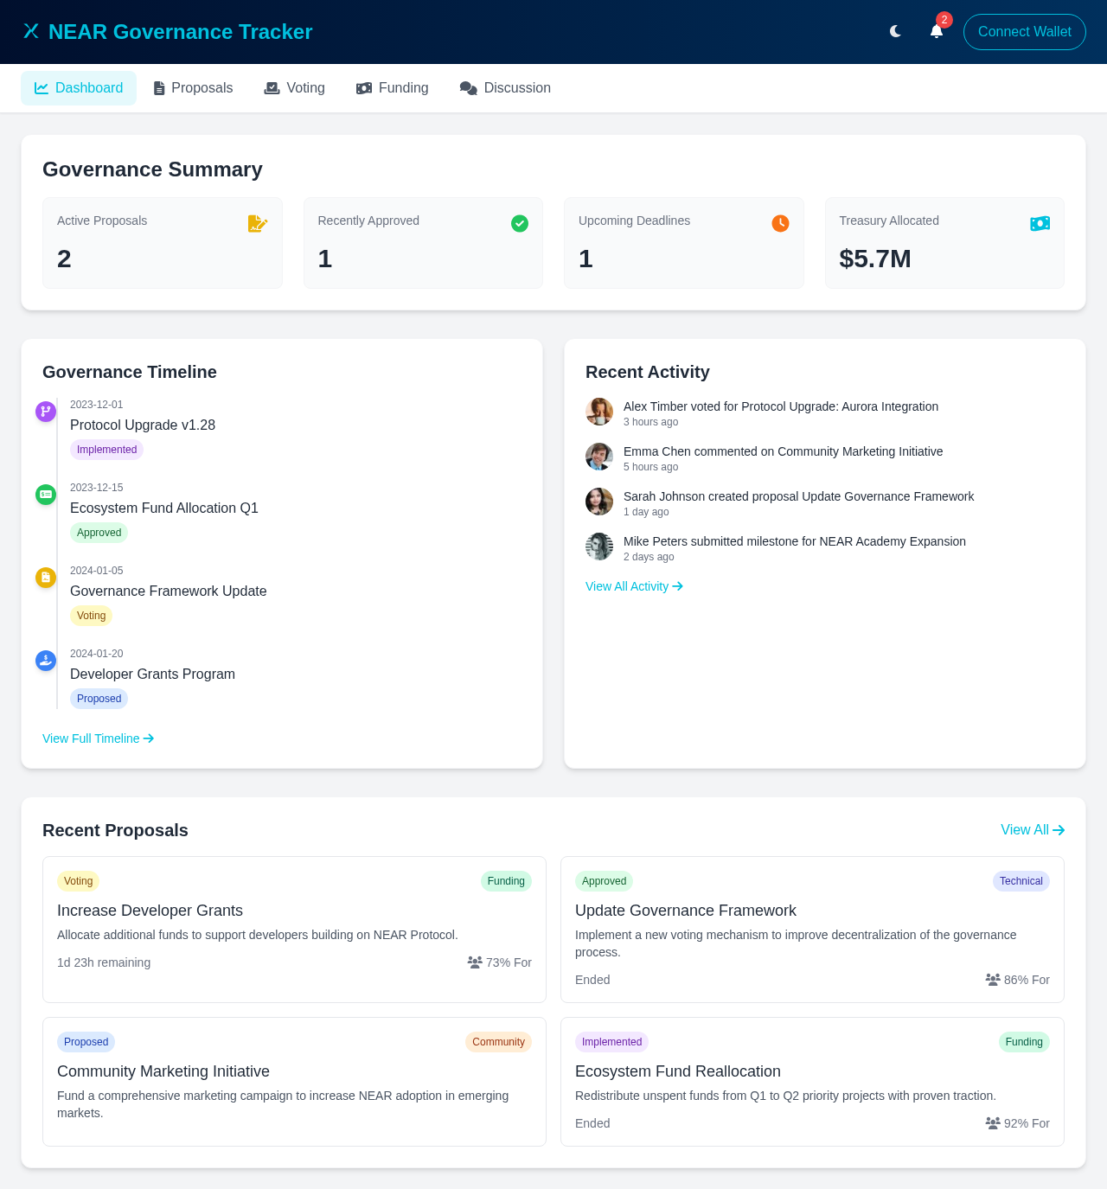This screenshot has height=1189, width=1107.
Task: Click the purple branch icon beside Protocol Upgrade v1.28
Action: tap(45, 412)
